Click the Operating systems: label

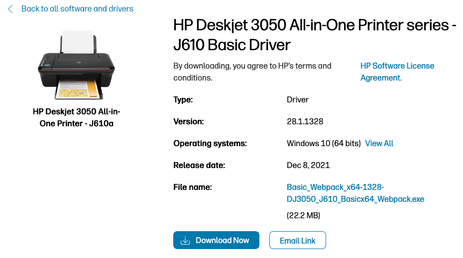pos(210,144)
